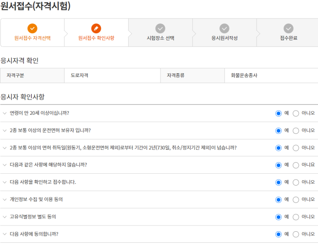Expand the 다음 사항을 확인하고 접수합니다 chevron
Screen dimensions: 318x244
pos(5,182)
